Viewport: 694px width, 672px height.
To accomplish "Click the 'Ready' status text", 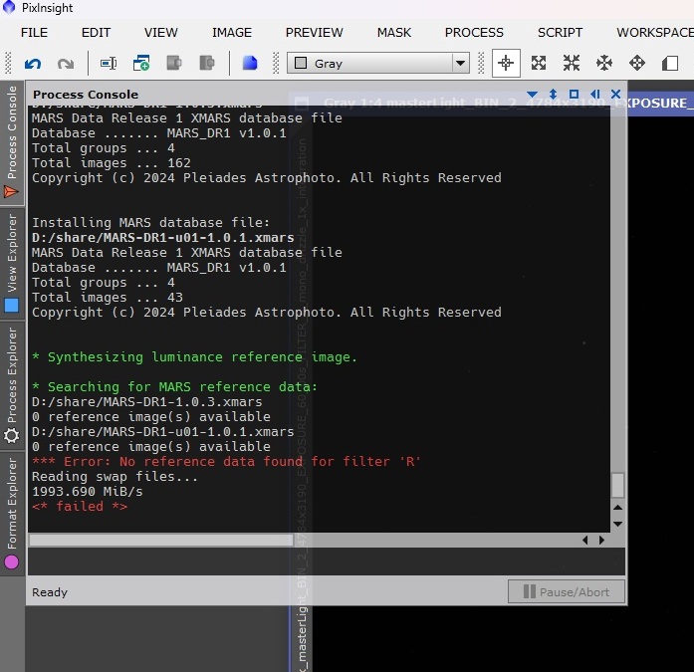I will click(50, 592).
